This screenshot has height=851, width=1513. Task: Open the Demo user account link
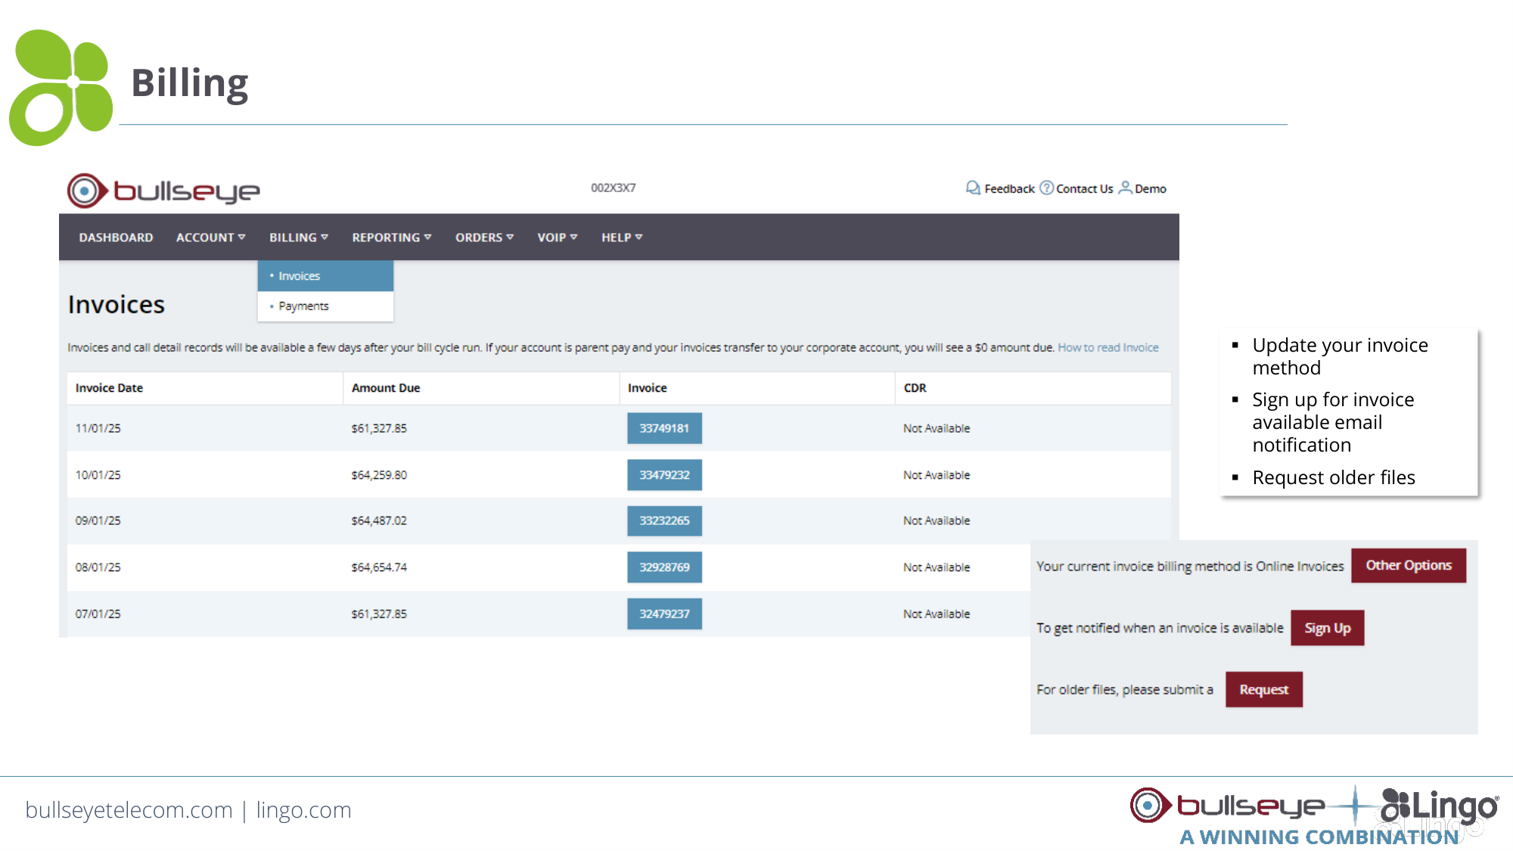1150,189
